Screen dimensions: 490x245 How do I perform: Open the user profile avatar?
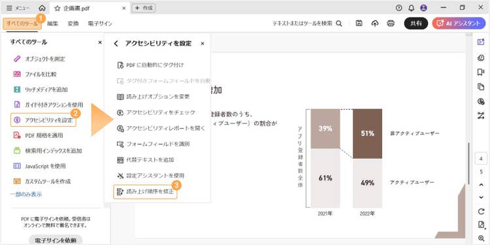point(424,8)
